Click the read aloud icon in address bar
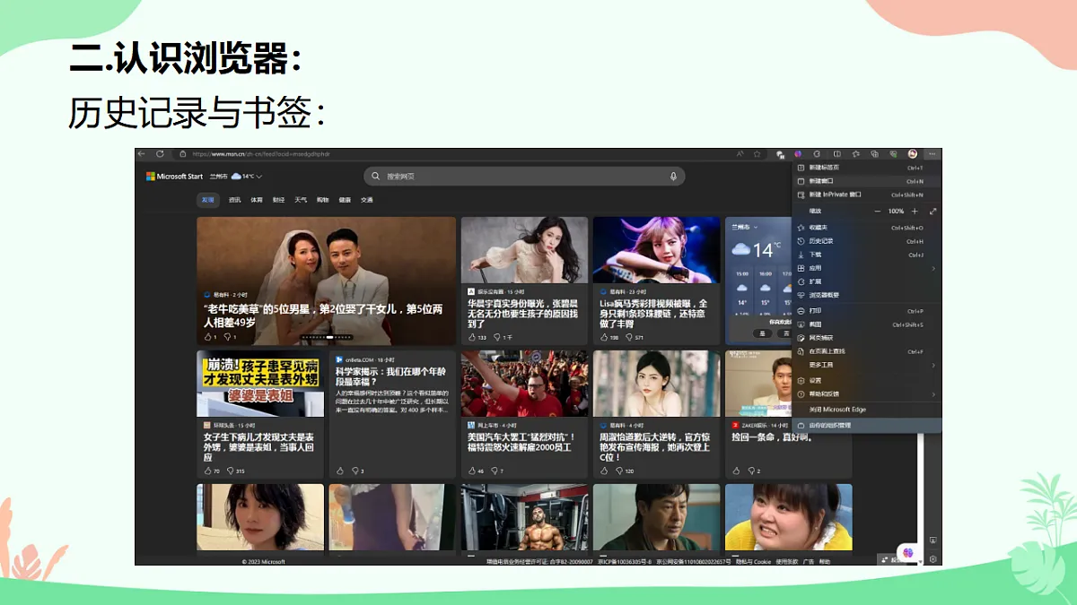 pyautogui.click(x=740, y=154)
